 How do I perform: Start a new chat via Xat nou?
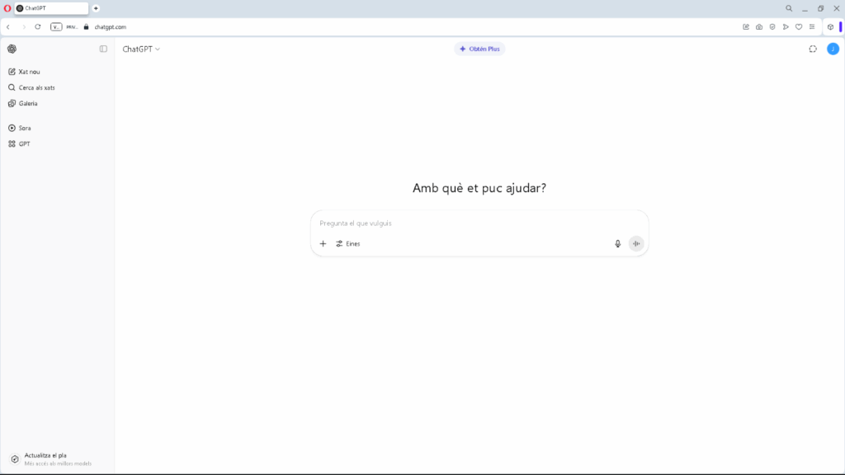click(x=57, y=72)
